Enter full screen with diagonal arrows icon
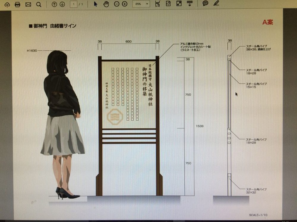This screenshot has height=222, width=297. pyautogui.click(x=179, y=4)
